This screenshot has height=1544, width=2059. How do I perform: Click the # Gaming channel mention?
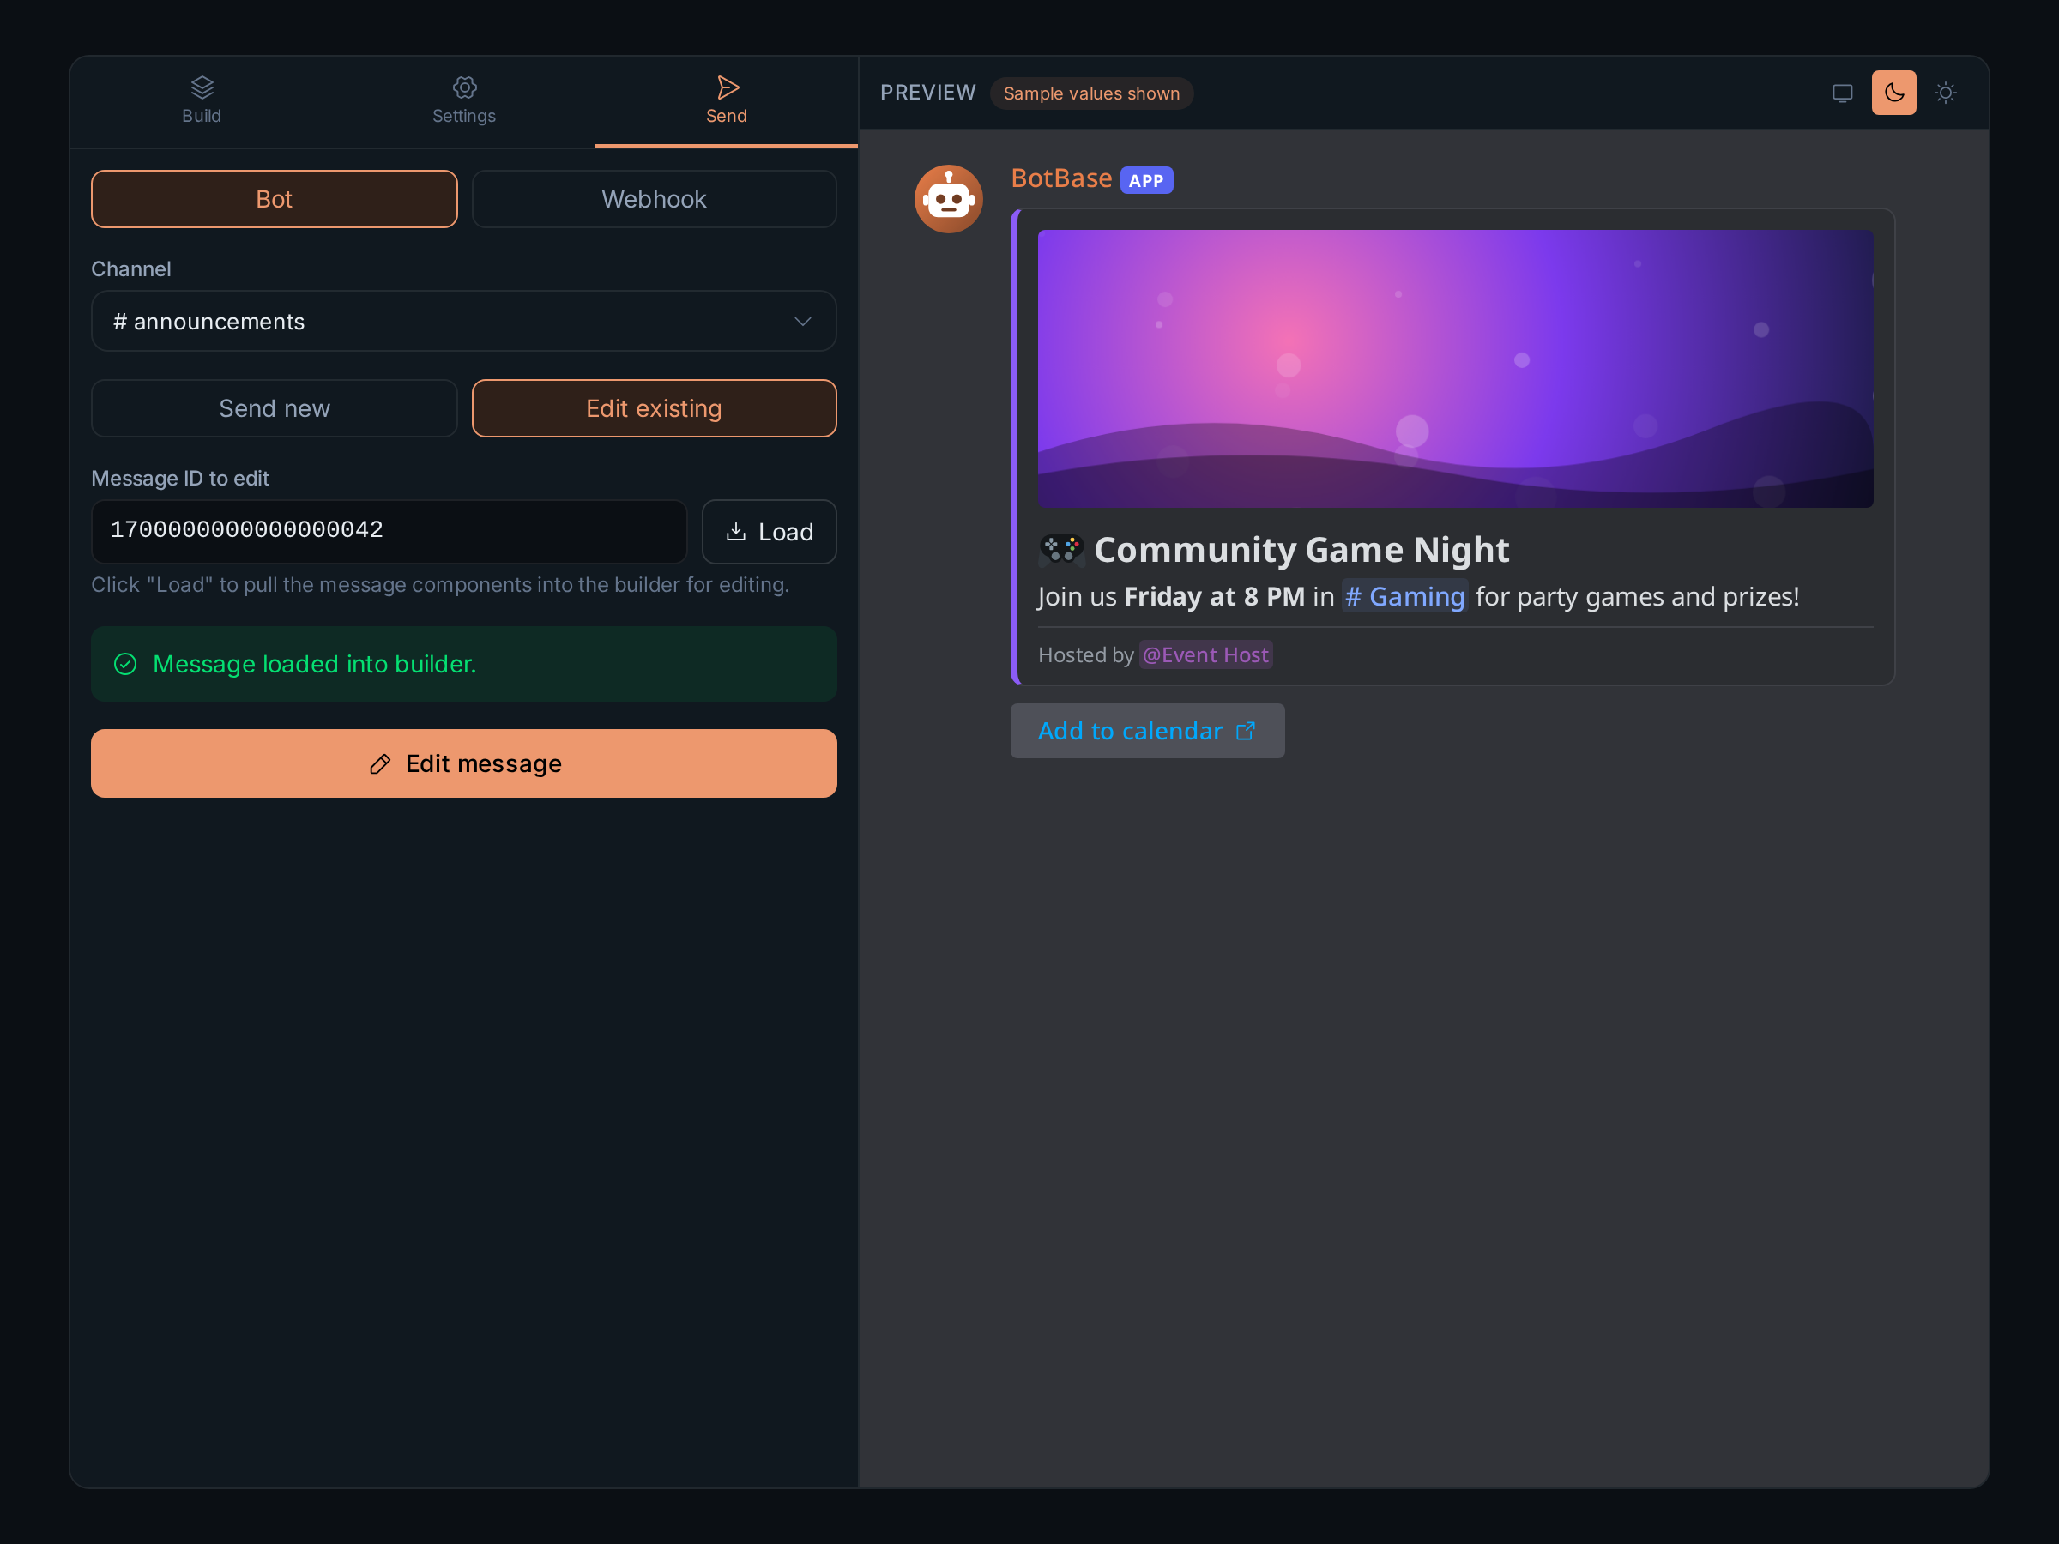click(x=1404, y=596)
